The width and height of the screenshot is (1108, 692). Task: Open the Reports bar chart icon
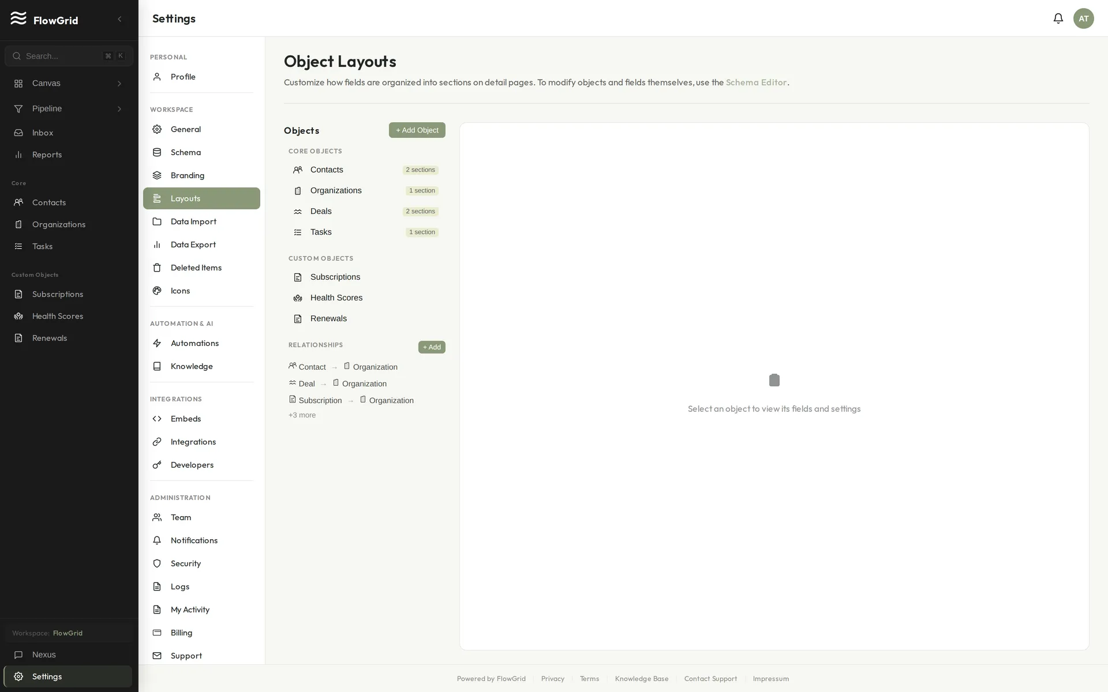pyautogui.click(x=18, y=155)
